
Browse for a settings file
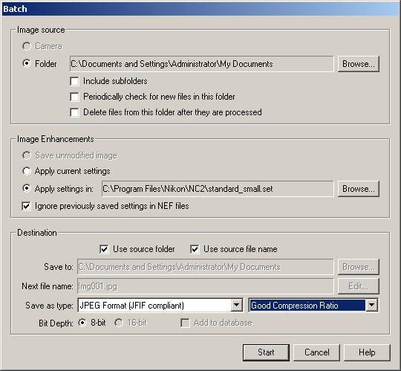coord(358,189)
